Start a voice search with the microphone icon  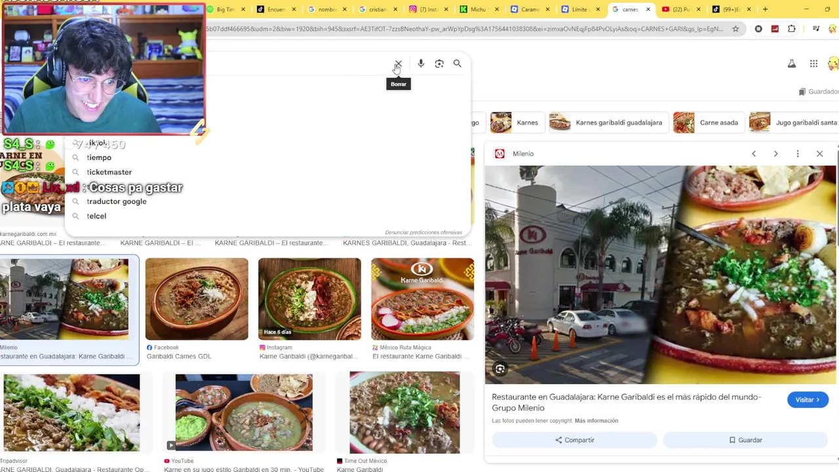click(421, 64)
